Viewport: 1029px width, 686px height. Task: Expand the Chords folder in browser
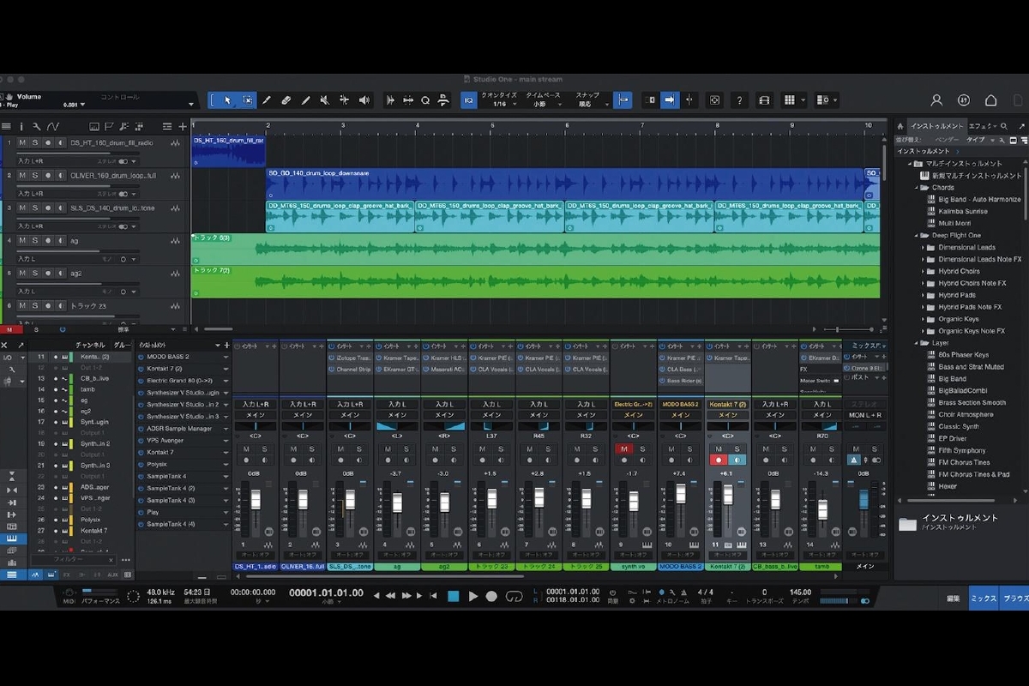point(943,187)
